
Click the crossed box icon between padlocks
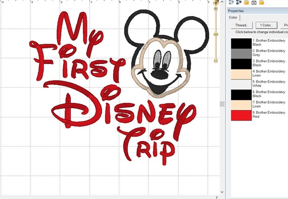[254, 2]
